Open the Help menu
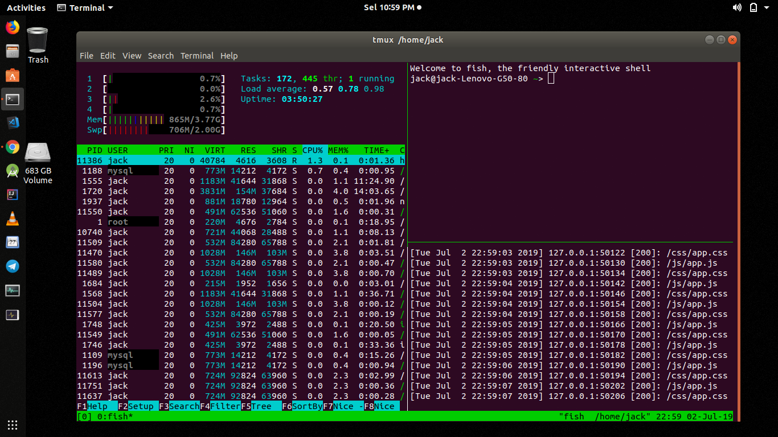778x437 pixels. 229,55
